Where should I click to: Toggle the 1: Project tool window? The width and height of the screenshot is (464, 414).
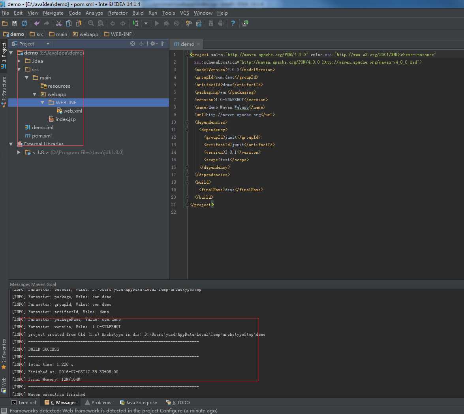[x=4, y=55]
